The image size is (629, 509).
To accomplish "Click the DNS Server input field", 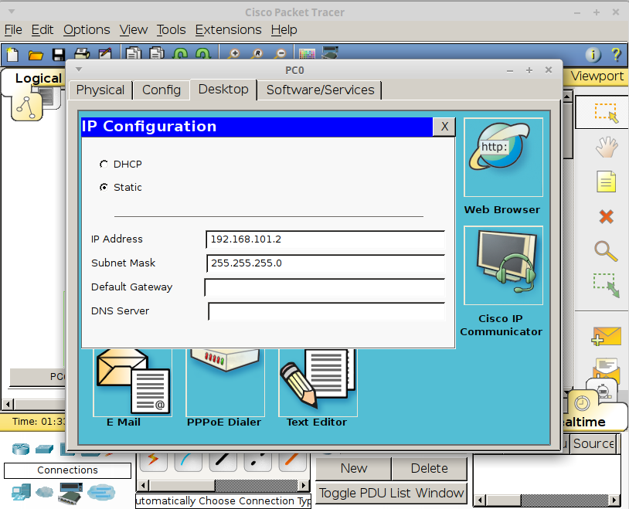I will [x=327, y=312].
